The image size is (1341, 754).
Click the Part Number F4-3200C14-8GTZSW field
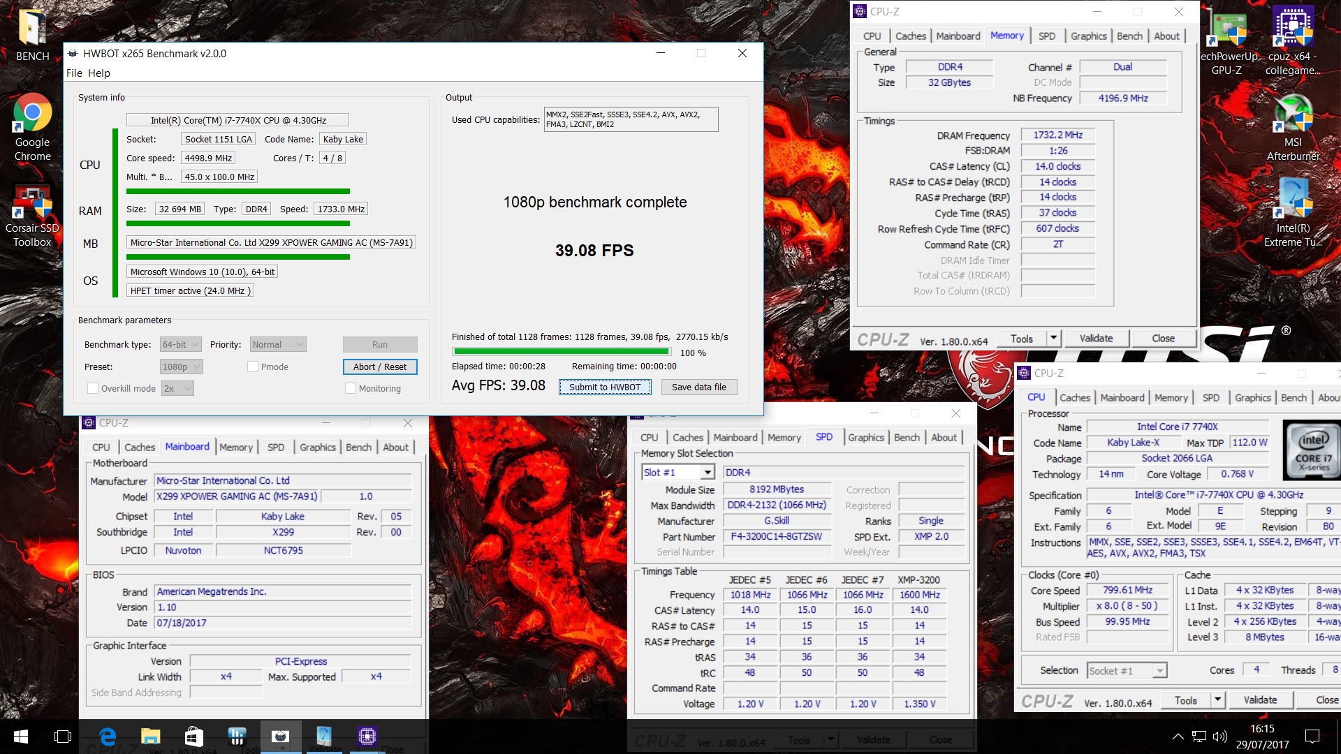[x=777, y=537]
